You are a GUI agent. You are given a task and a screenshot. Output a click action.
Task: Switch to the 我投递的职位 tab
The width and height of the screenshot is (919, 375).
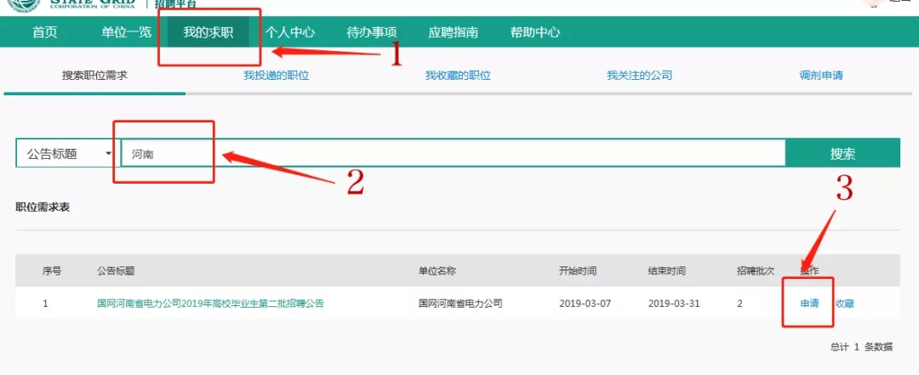(x=276, y=75)
